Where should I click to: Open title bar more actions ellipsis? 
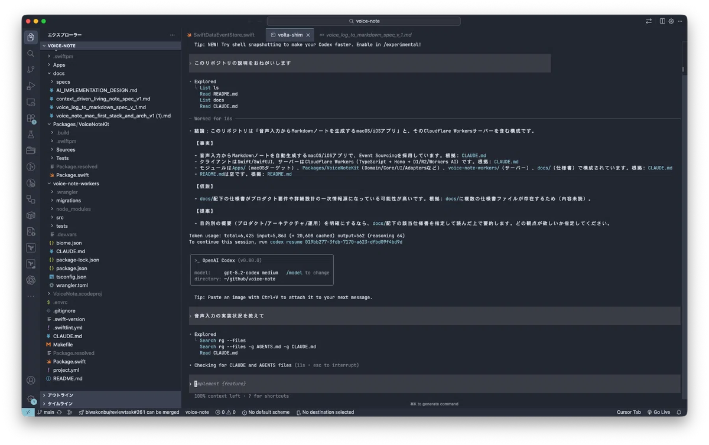(680, 21)
